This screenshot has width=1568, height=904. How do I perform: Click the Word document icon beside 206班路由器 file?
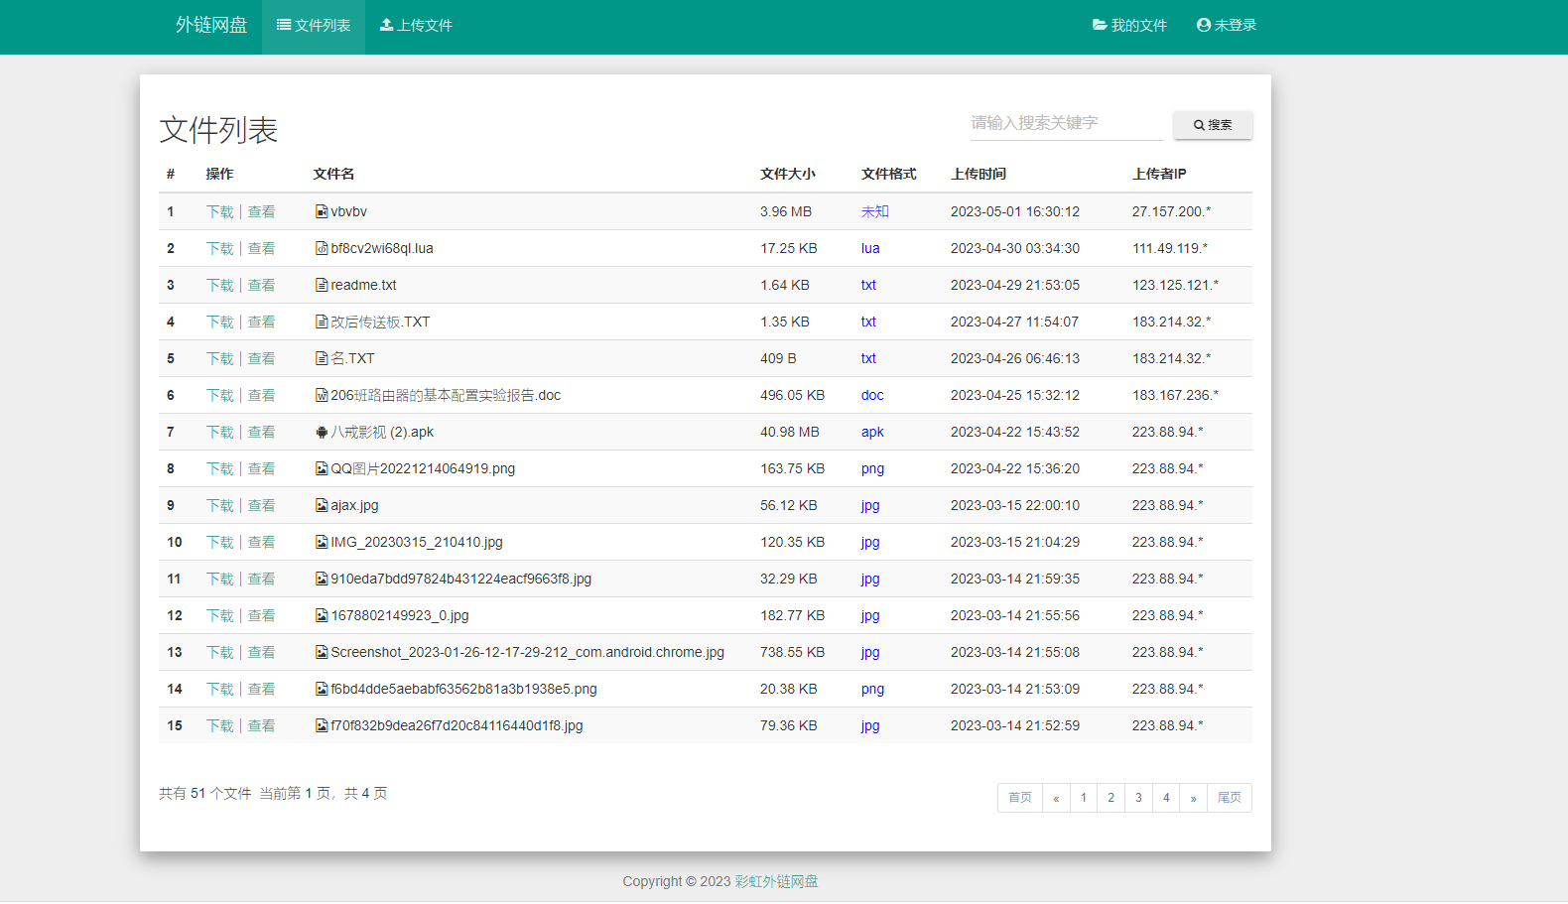point(322,396)
